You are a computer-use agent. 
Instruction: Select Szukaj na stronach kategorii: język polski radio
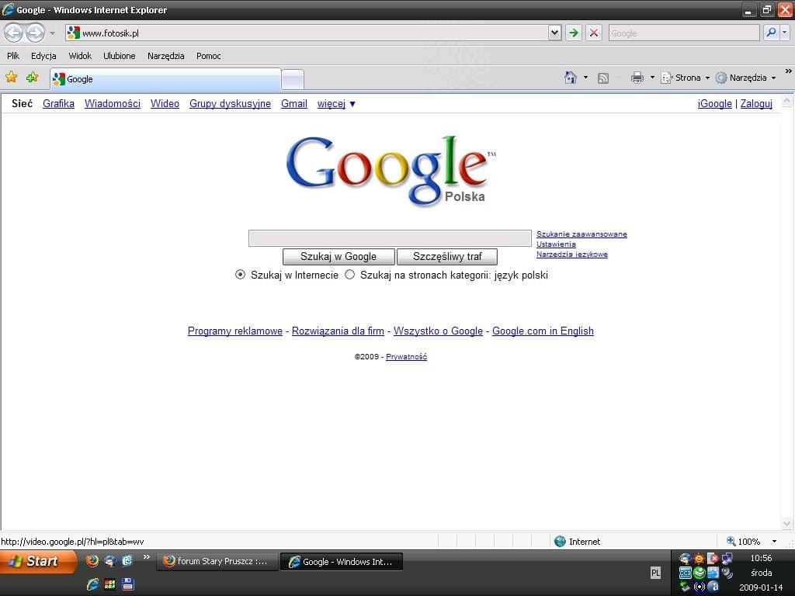pyautogui.click(x=350, y=275)
